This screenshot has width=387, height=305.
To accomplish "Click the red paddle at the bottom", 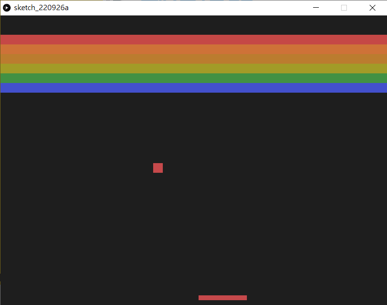I will 223,298.
